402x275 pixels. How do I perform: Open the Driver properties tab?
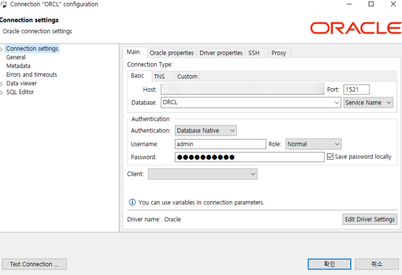(x=221, y=53)
